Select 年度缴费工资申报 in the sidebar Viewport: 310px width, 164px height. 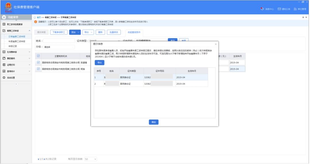point(17,41)
